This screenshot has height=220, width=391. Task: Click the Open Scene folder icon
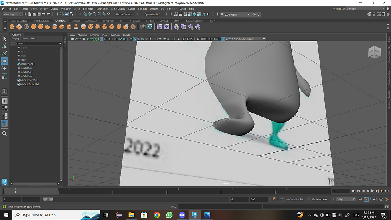pyautogui.click(x=34, y=14)
